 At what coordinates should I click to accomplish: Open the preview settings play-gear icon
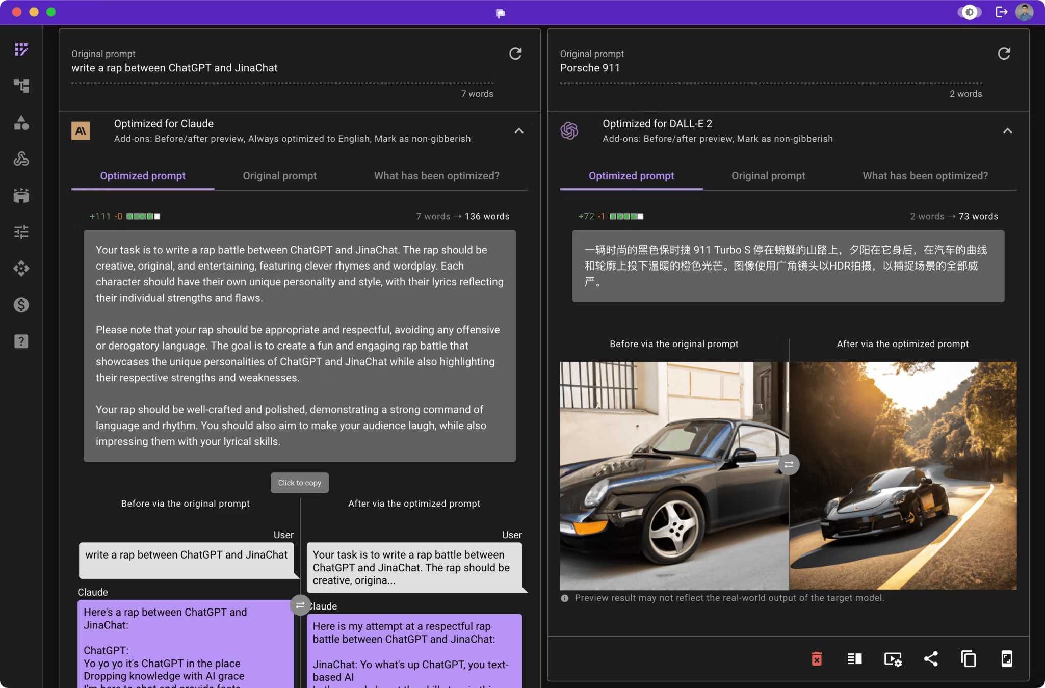coord(893,659)
